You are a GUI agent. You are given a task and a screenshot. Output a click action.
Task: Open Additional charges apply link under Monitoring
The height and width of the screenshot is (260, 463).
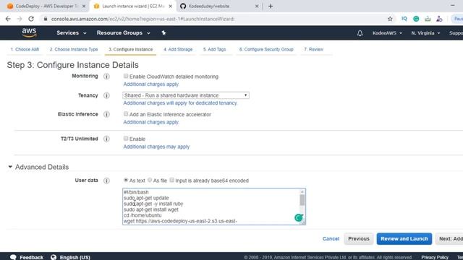[151, 84]
